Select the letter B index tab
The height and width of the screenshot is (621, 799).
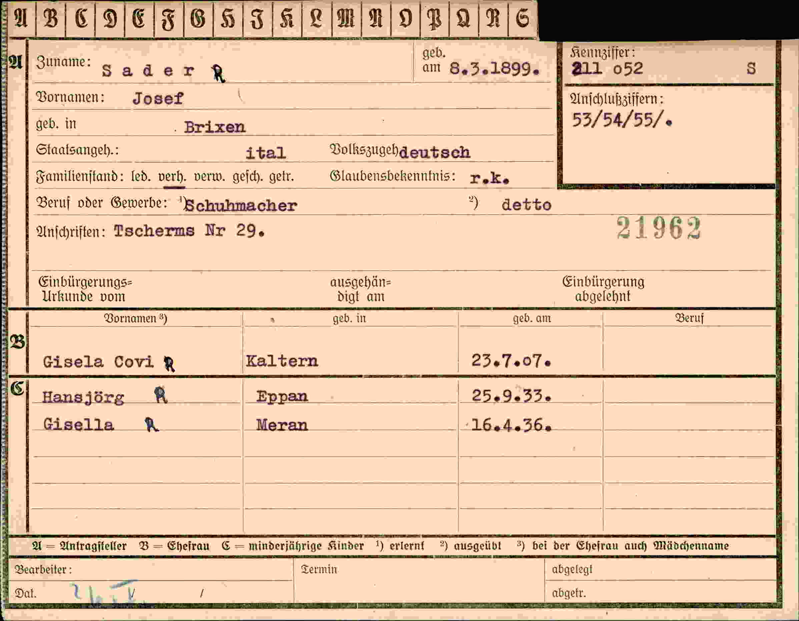pos(51,18)
